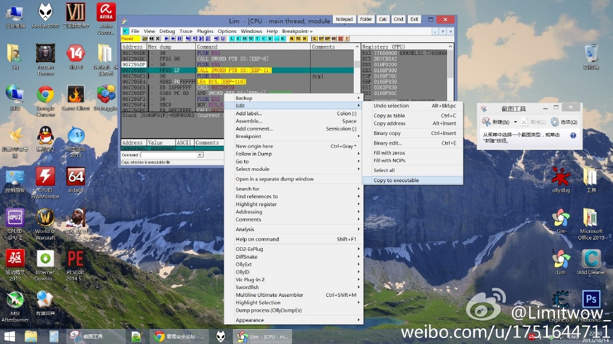This screenshot has width=613, height=344.
Task: Open the Debug menu
Action: 167,31
